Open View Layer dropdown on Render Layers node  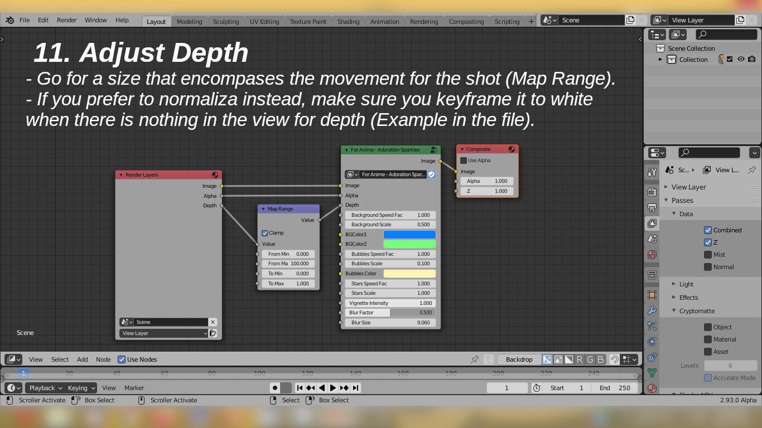163,333
